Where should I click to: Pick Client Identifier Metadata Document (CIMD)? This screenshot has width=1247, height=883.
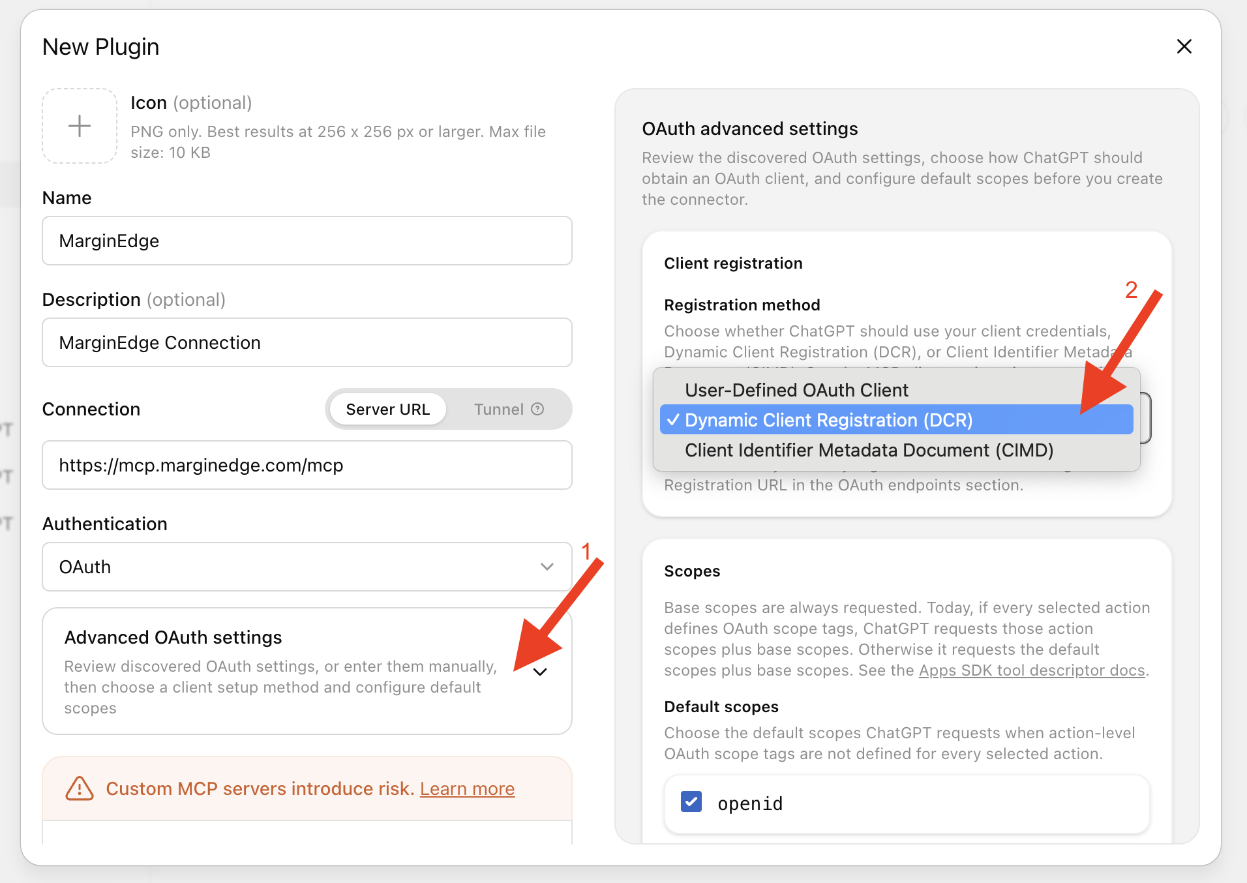[x=896, y=450]
